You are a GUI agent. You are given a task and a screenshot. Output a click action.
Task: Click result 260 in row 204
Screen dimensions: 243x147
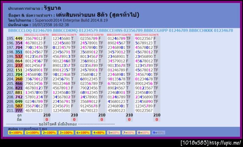pyautogui.click(x=19, y=79)
